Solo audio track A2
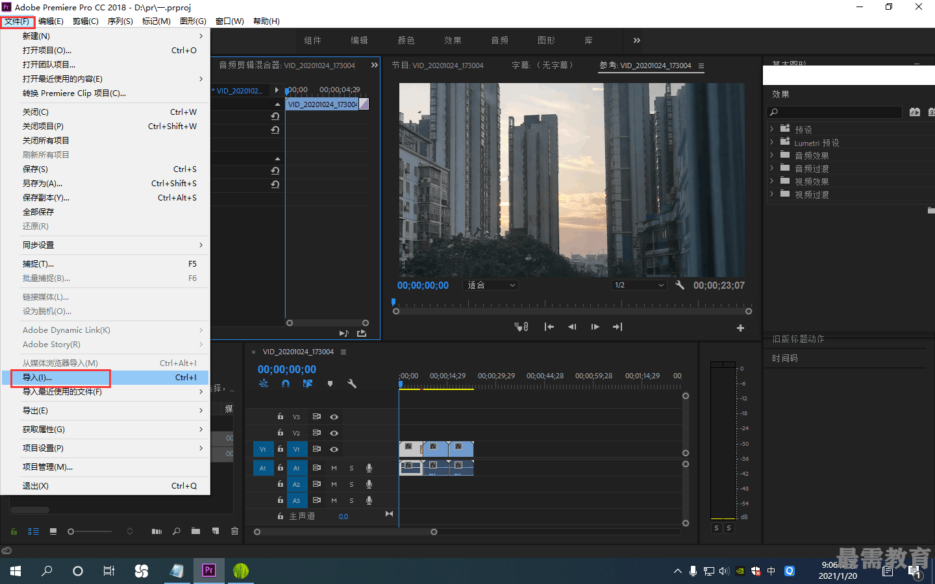Viewport: 935px width, 584px height. [x=352, y=484]
